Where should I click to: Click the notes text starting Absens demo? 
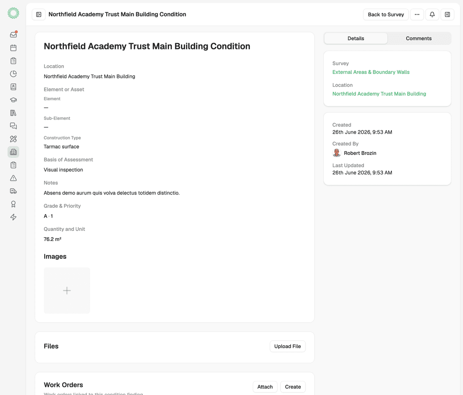[111, 193]
